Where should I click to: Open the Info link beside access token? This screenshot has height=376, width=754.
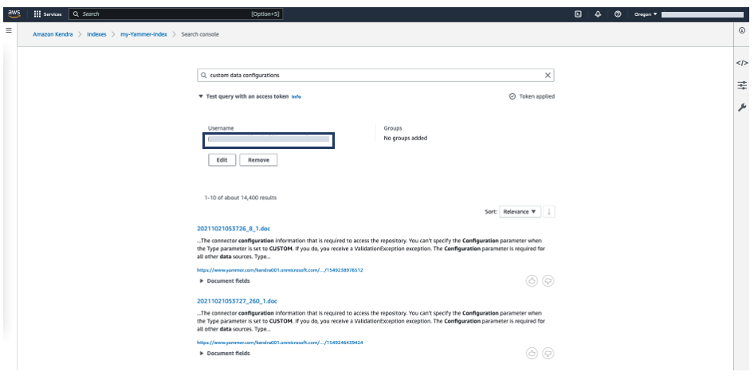[296, 96]
